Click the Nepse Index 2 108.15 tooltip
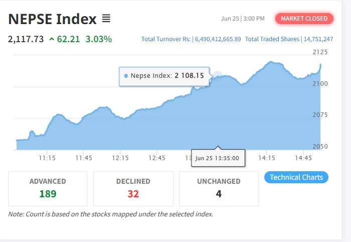 [x=164, y=76]
